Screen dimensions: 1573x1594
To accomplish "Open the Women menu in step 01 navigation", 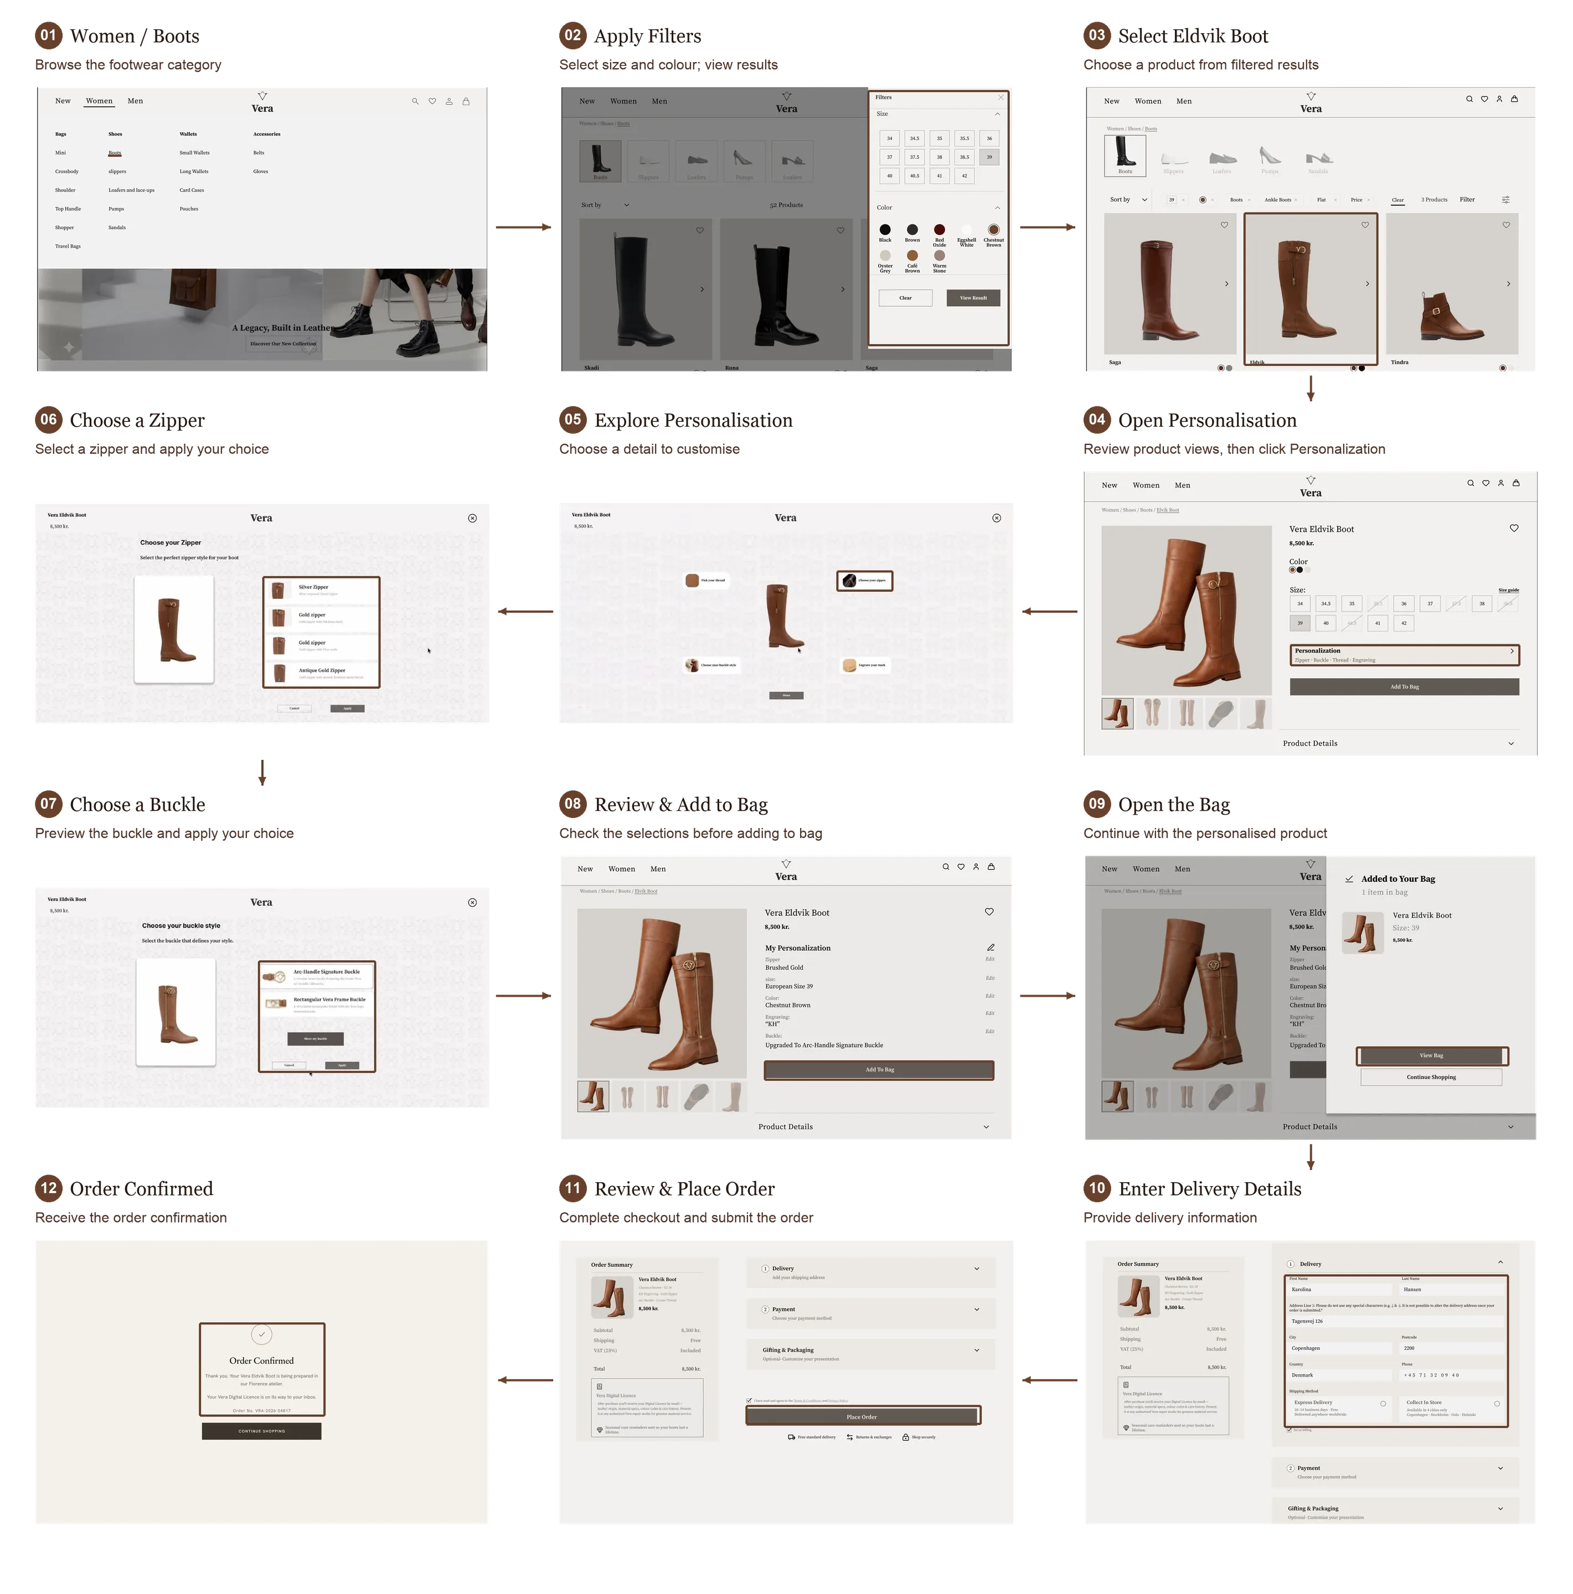I will (99, 101).
